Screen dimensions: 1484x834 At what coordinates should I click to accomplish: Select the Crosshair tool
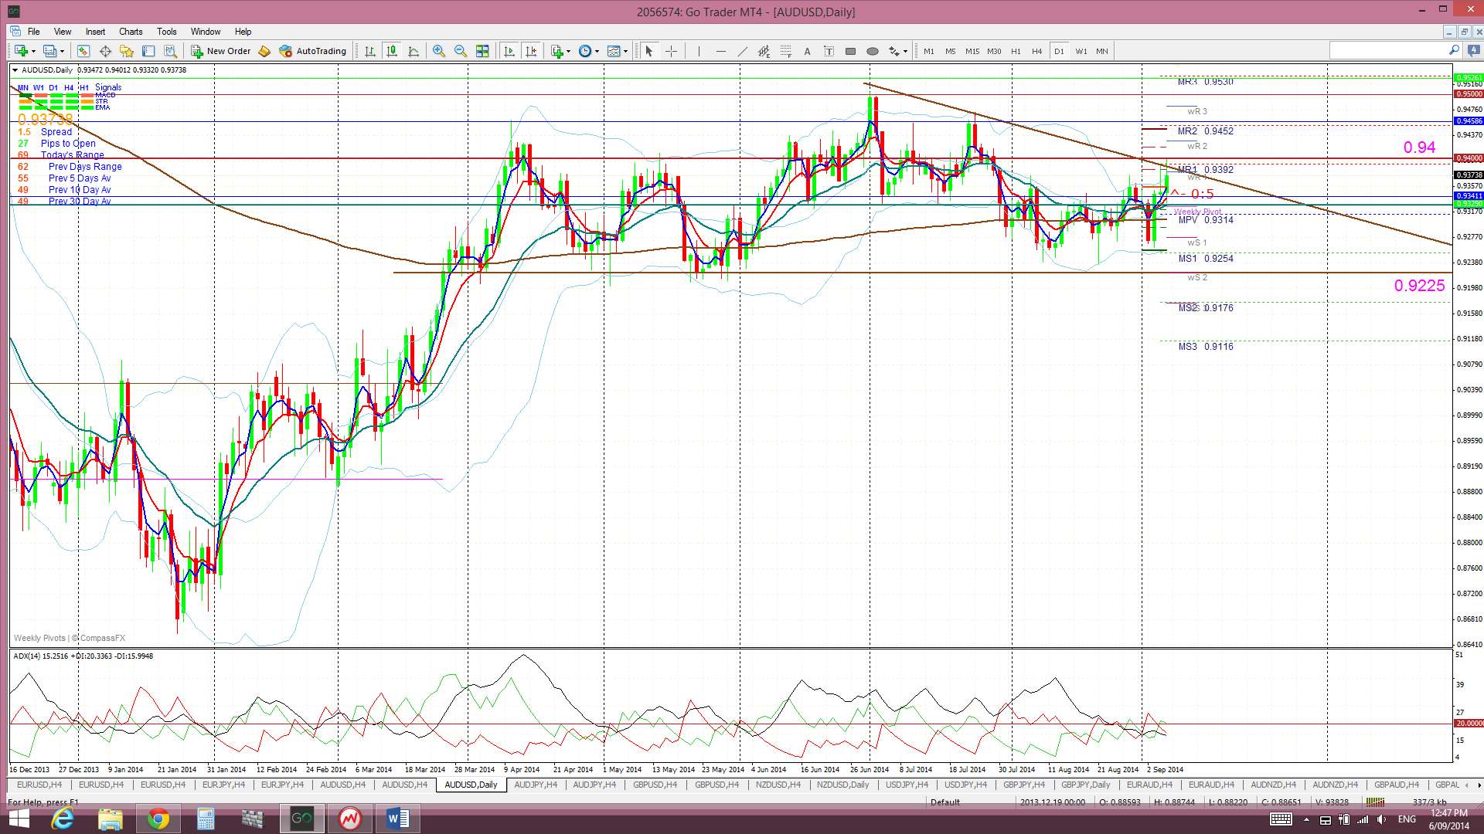point(671,51)
